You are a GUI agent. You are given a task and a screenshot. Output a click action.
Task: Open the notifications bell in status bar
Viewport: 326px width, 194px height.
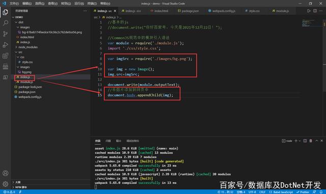pos(321,192)
